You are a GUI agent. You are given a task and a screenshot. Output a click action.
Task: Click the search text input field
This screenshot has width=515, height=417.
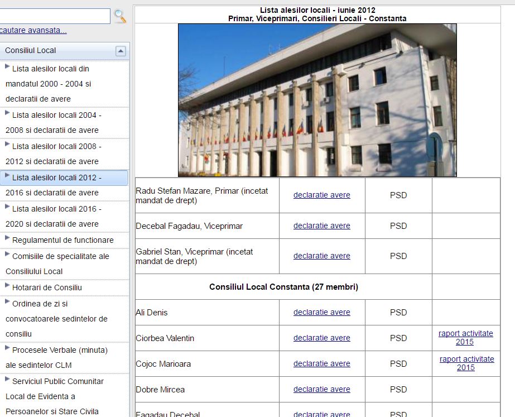(55, 16)
